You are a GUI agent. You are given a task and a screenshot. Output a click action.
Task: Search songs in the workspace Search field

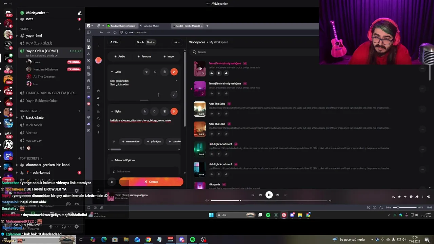(x=254, y=52)
